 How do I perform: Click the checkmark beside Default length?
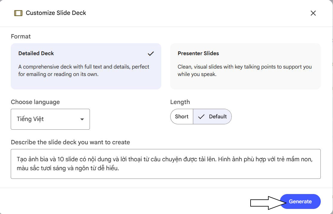coord(201,117)
